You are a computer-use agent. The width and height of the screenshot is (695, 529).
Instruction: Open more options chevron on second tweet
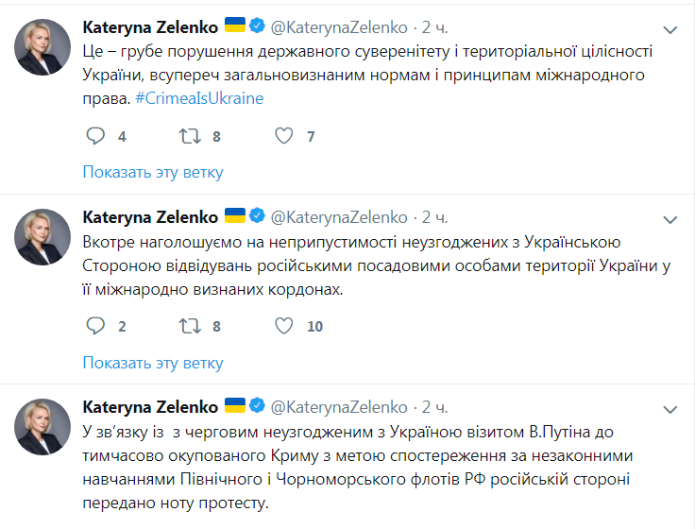pyautogui.click(x=670, y=219)
